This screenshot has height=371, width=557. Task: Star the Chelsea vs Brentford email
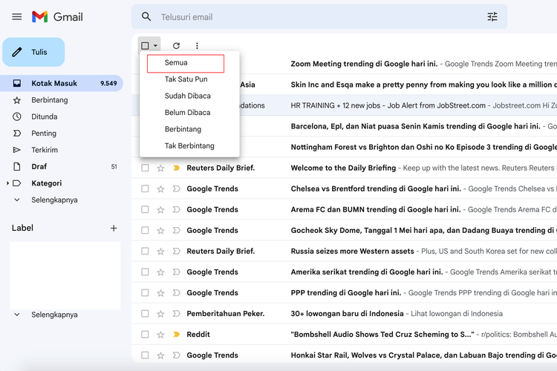pos(160,189)
